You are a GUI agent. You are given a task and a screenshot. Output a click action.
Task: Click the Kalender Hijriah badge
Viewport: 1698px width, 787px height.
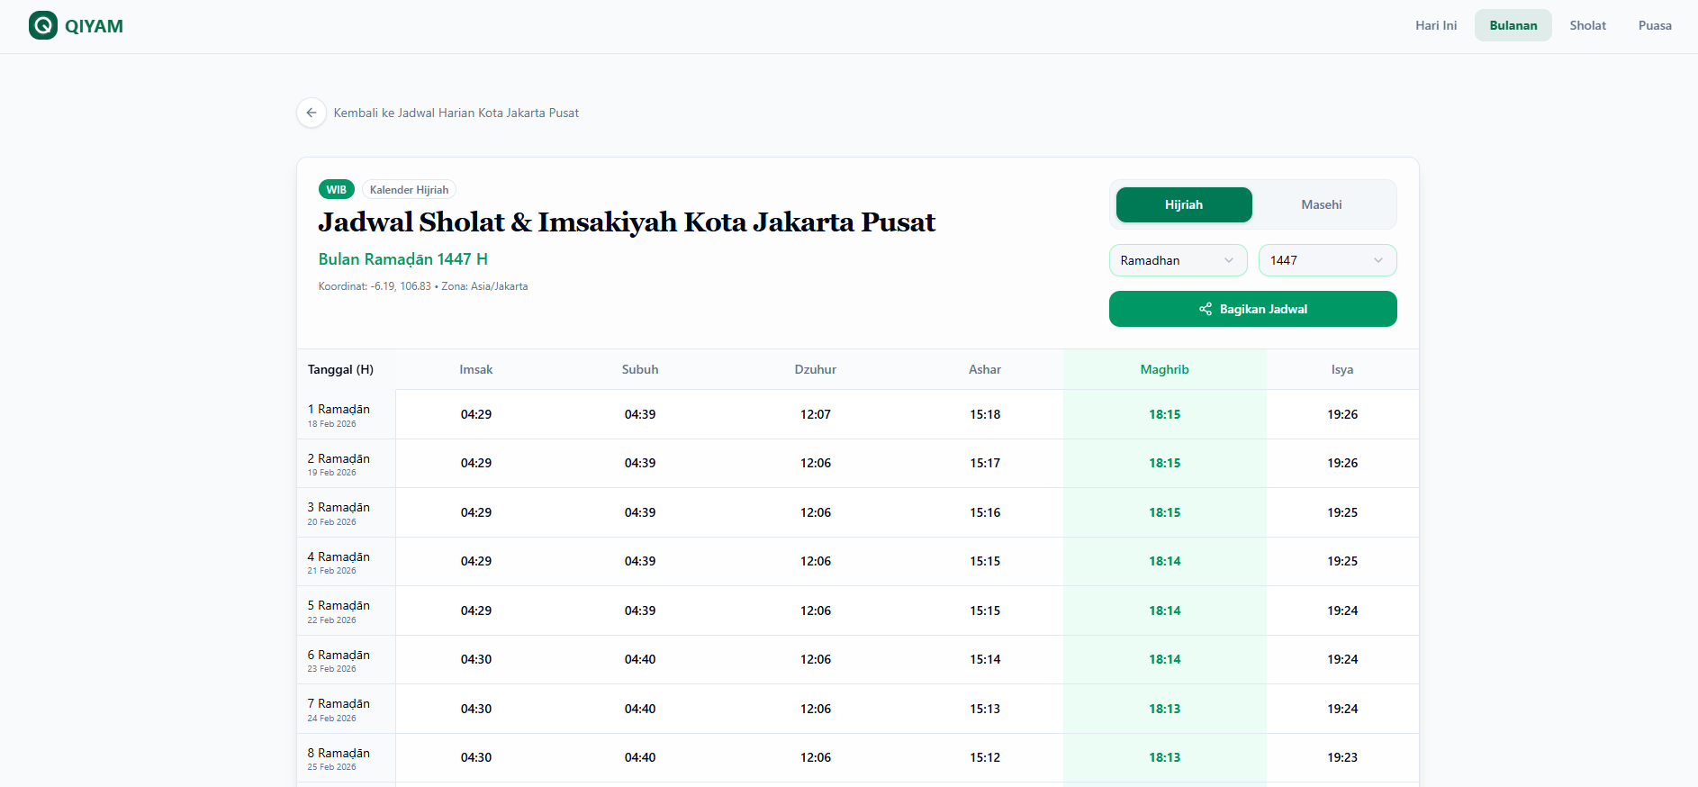tap(409, 190)
